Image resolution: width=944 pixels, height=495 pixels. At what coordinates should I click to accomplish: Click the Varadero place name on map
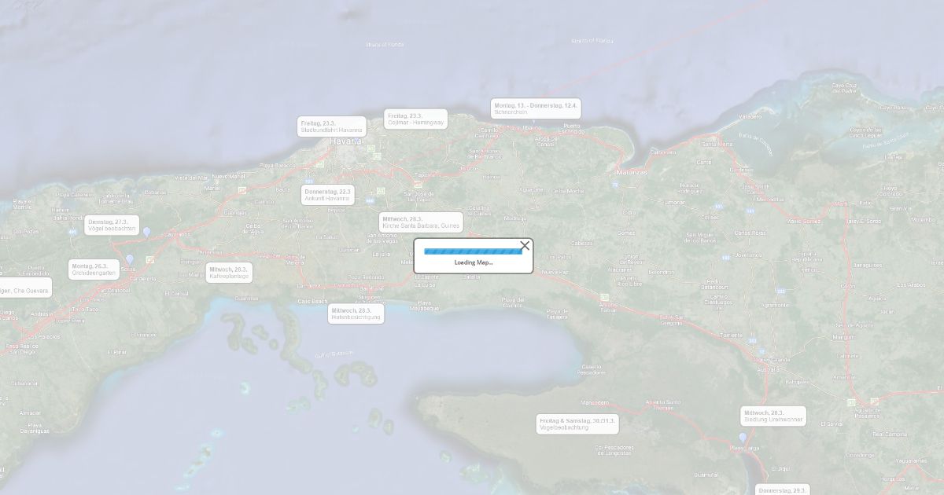750,116
